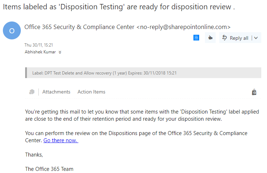Click the Reply all button label
The width and height of the screenshot is (267, 173).
(x=239, y=38)
